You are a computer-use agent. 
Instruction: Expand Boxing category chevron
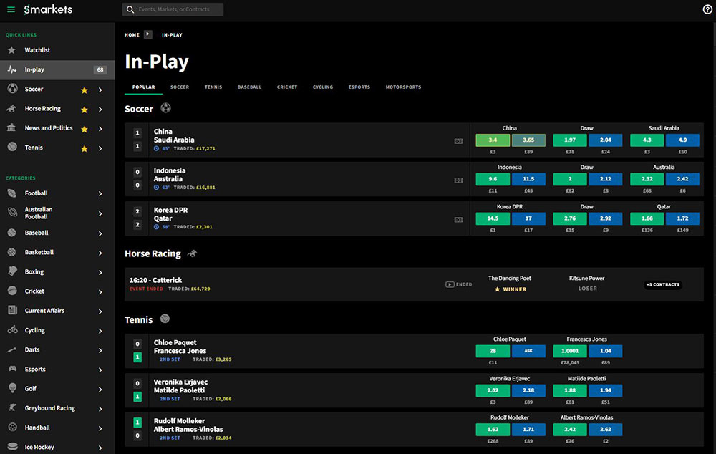coord(100,272)
